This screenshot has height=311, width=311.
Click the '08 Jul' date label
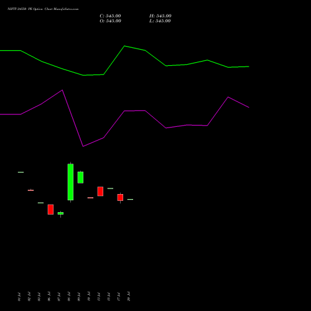point(69,297)
